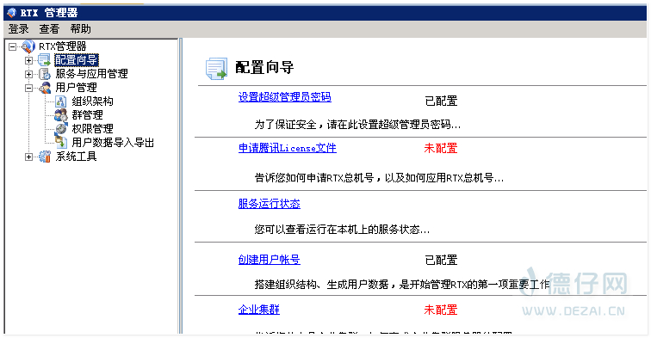Click the 配置向导 tree icon
The image size is (651, 338).
point(45,60)
